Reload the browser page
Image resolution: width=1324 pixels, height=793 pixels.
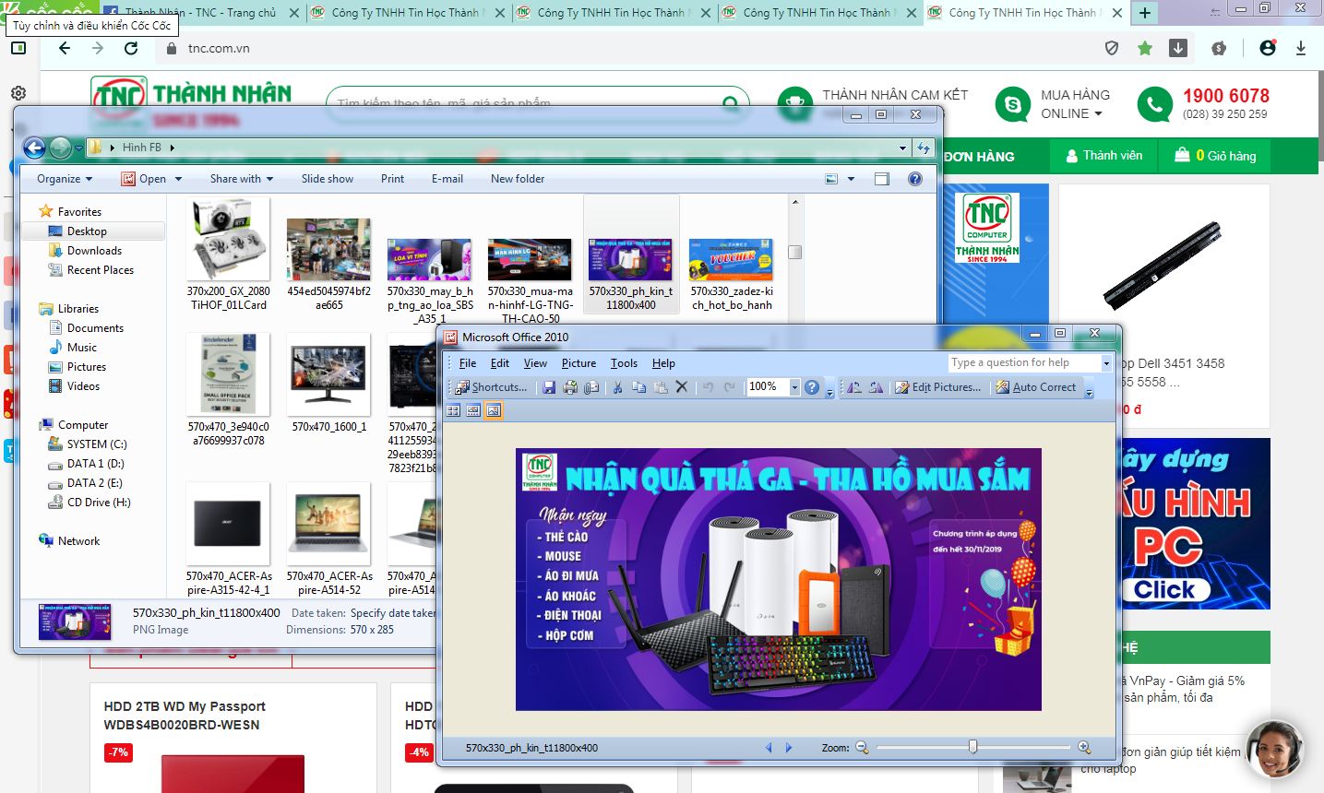pyautogui.click(x=131, y=48)
